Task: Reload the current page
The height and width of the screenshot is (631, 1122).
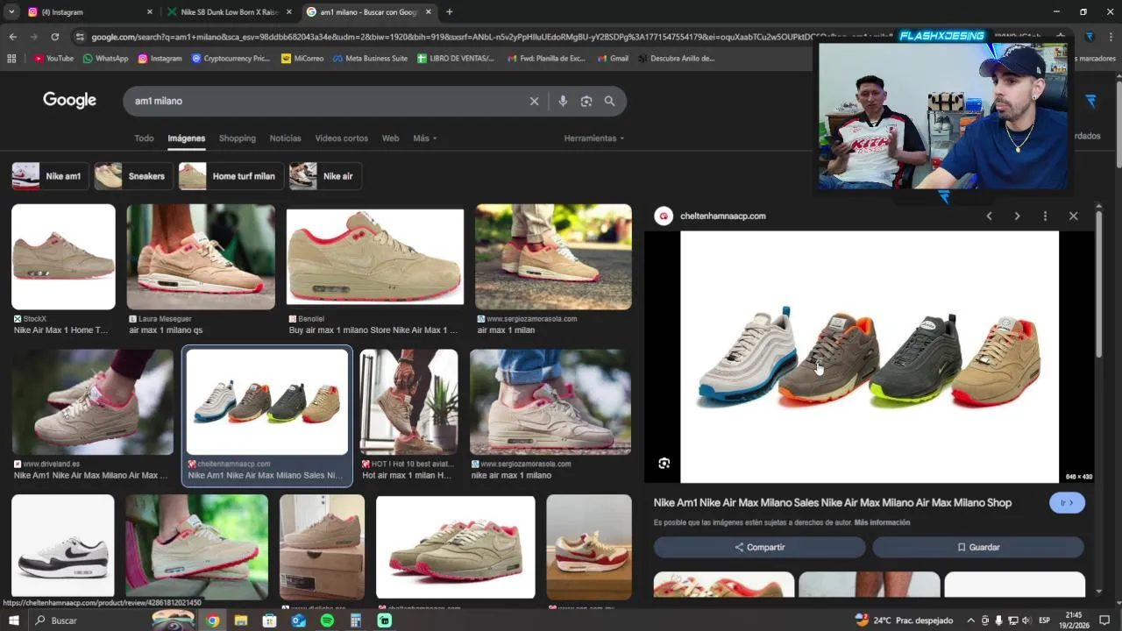Action: click(x=54, y=37)
